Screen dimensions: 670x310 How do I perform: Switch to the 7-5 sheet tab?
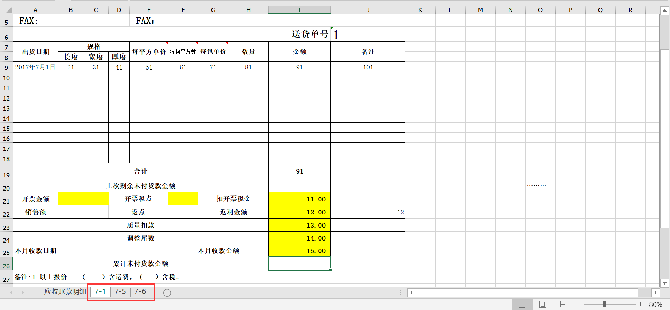tap(120, 291)
